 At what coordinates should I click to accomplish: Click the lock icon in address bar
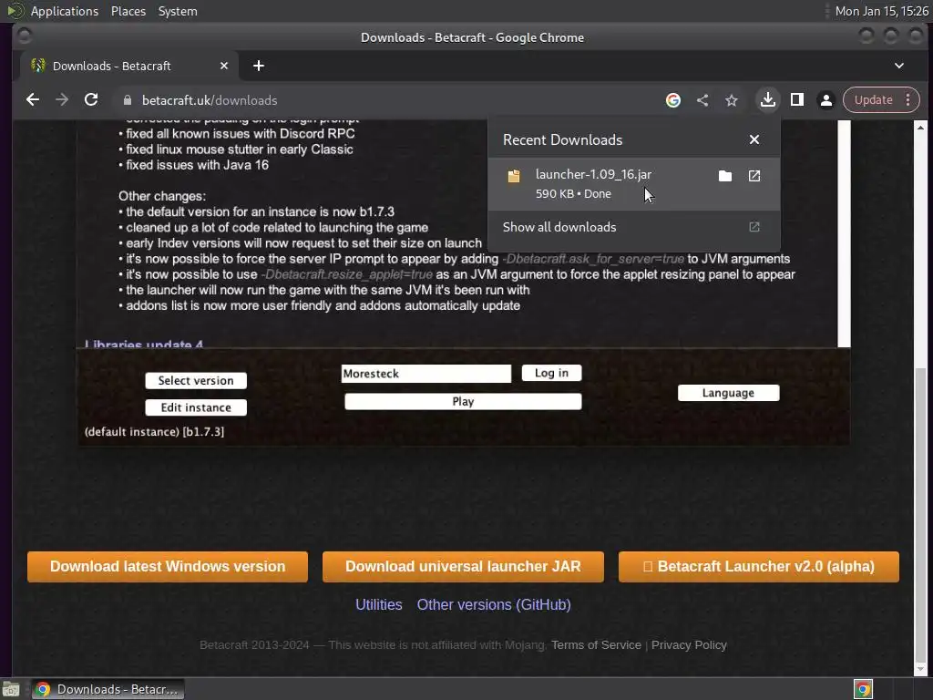128,100
